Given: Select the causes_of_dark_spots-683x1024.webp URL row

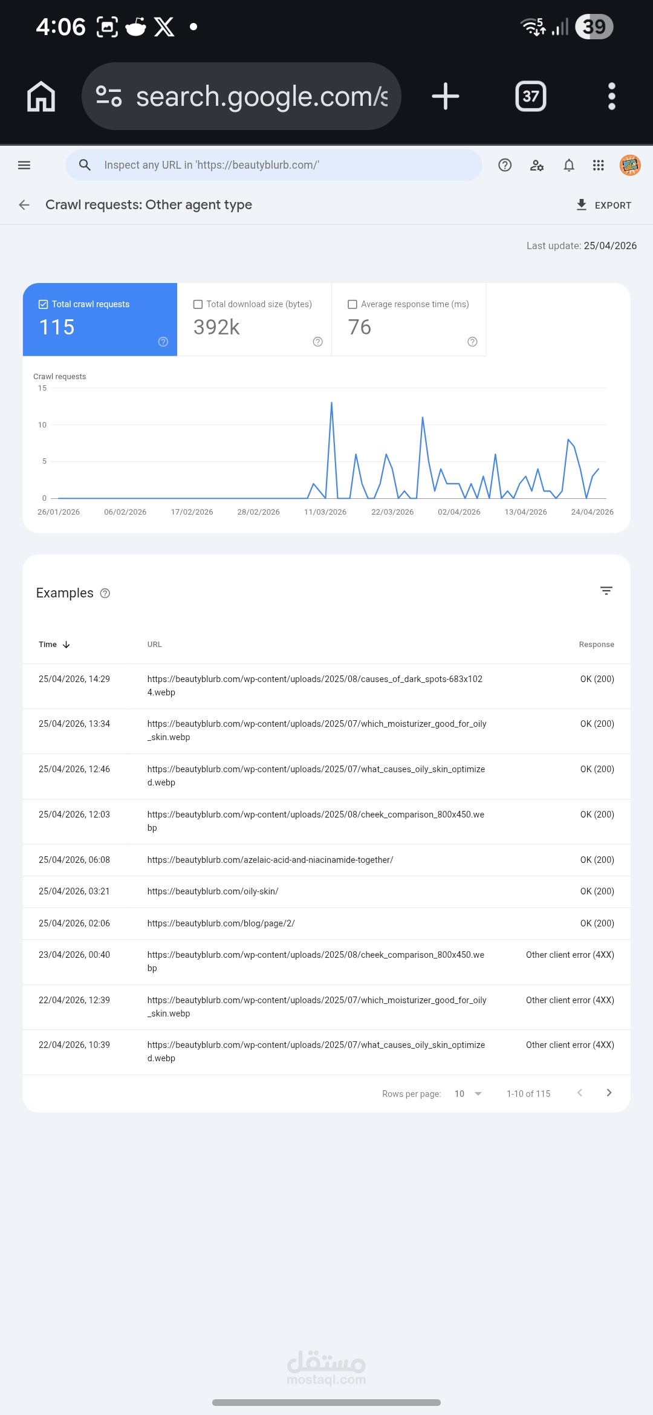Looking at the screenshot, I should (326, 686).
